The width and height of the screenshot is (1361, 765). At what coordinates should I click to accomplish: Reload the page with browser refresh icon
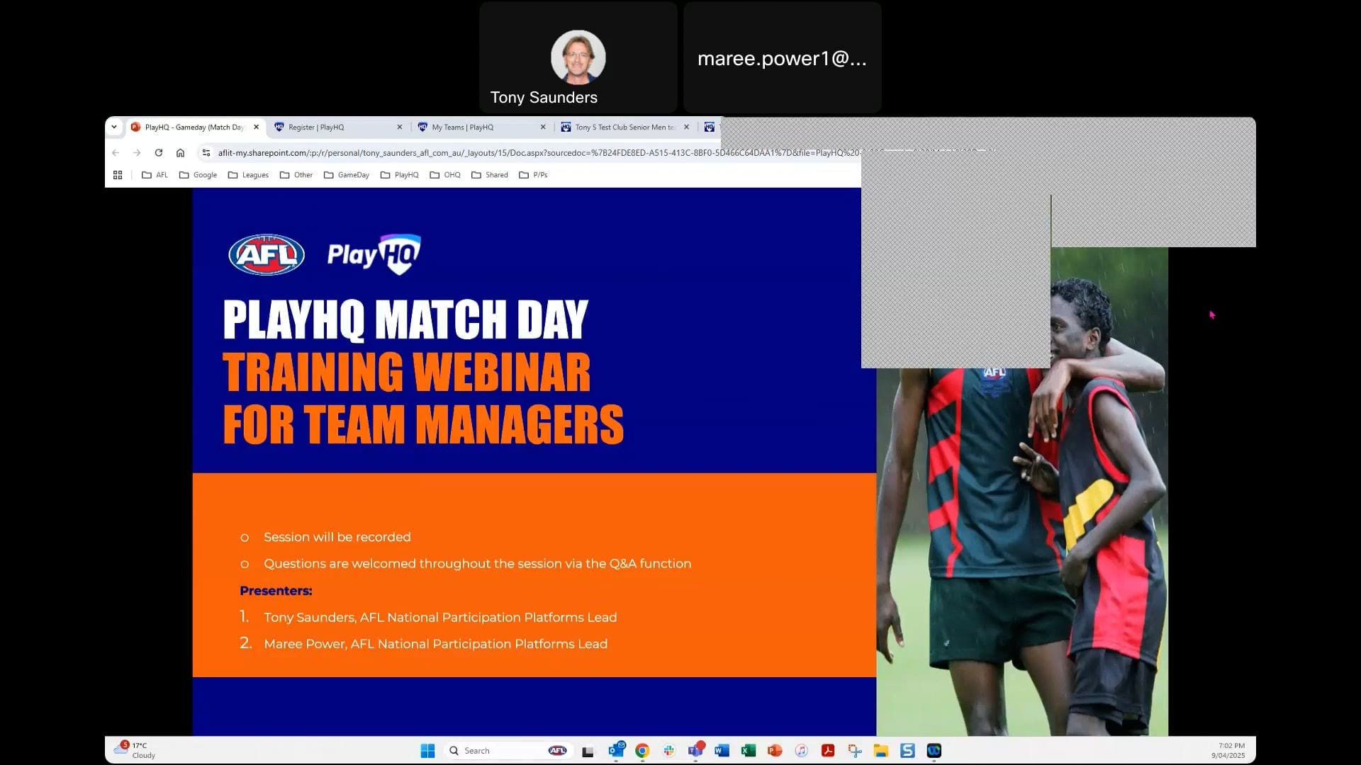(159, 153)
